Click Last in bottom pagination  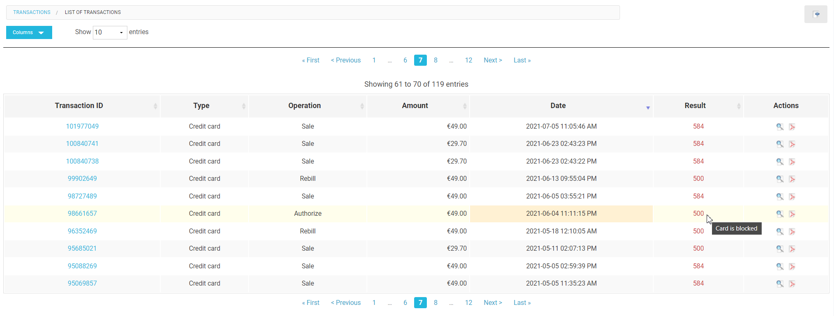coord(522,302)
